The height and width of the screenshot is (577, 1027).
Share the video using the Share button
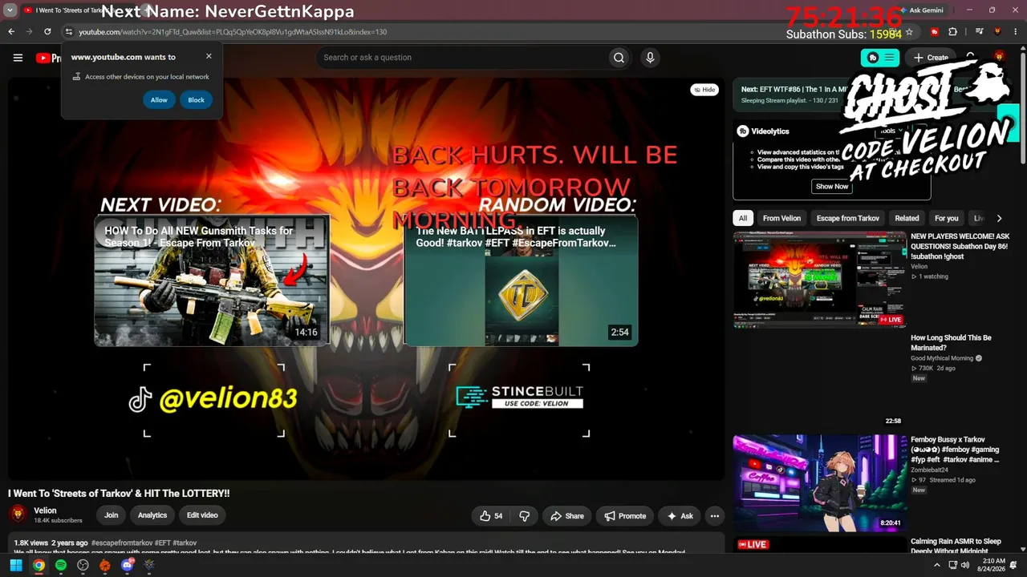[566, 516]
